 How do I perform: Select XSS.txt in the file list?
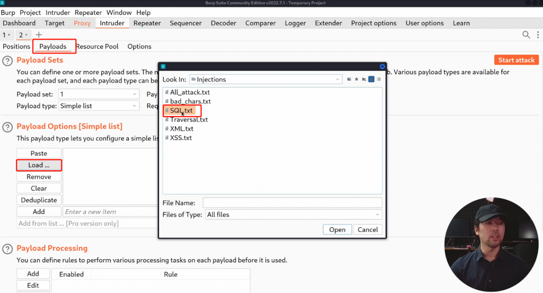181,138
